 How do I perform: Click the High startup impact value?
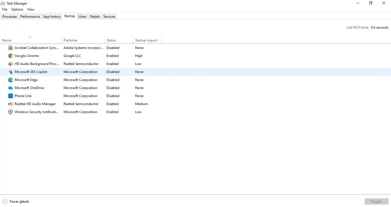point(139,56)
